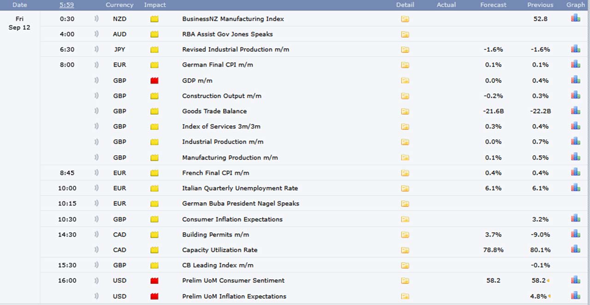Toggle sound alert for German Final CPI m/m
Viewport: 590px width, 305px height.
tap(96, 65)
